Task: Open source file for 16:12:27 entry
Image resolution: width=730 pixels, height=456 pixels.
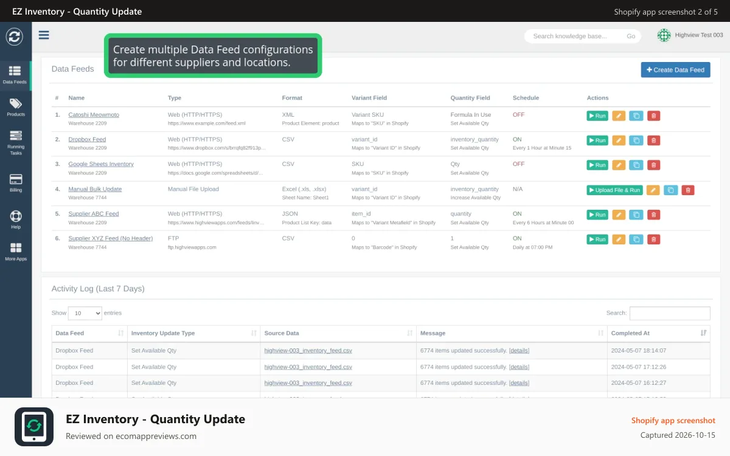Action: point(308,383)
